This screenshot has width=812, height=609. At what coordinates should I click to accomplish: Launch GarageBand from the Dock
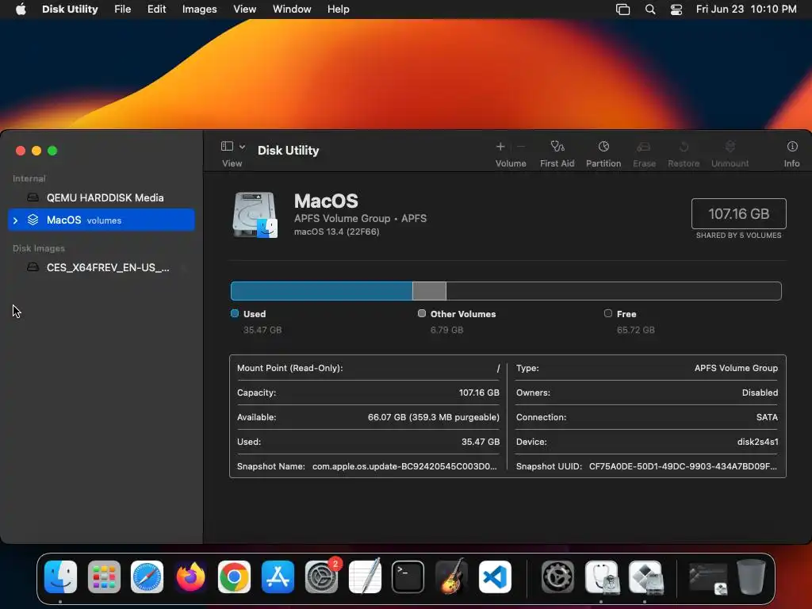451,577
